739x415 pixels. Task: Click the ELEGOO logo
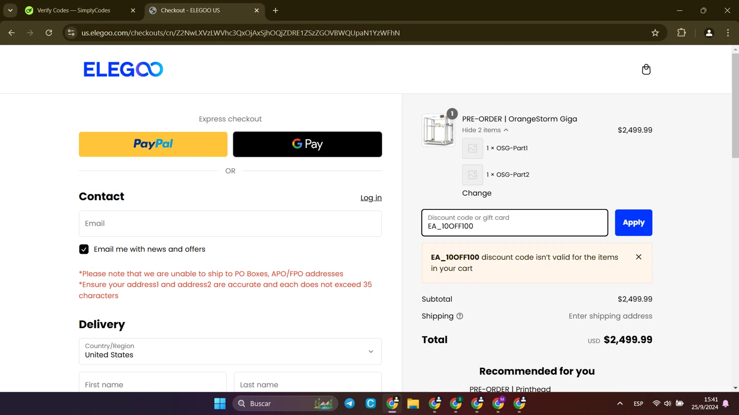(x=123, y=69)
